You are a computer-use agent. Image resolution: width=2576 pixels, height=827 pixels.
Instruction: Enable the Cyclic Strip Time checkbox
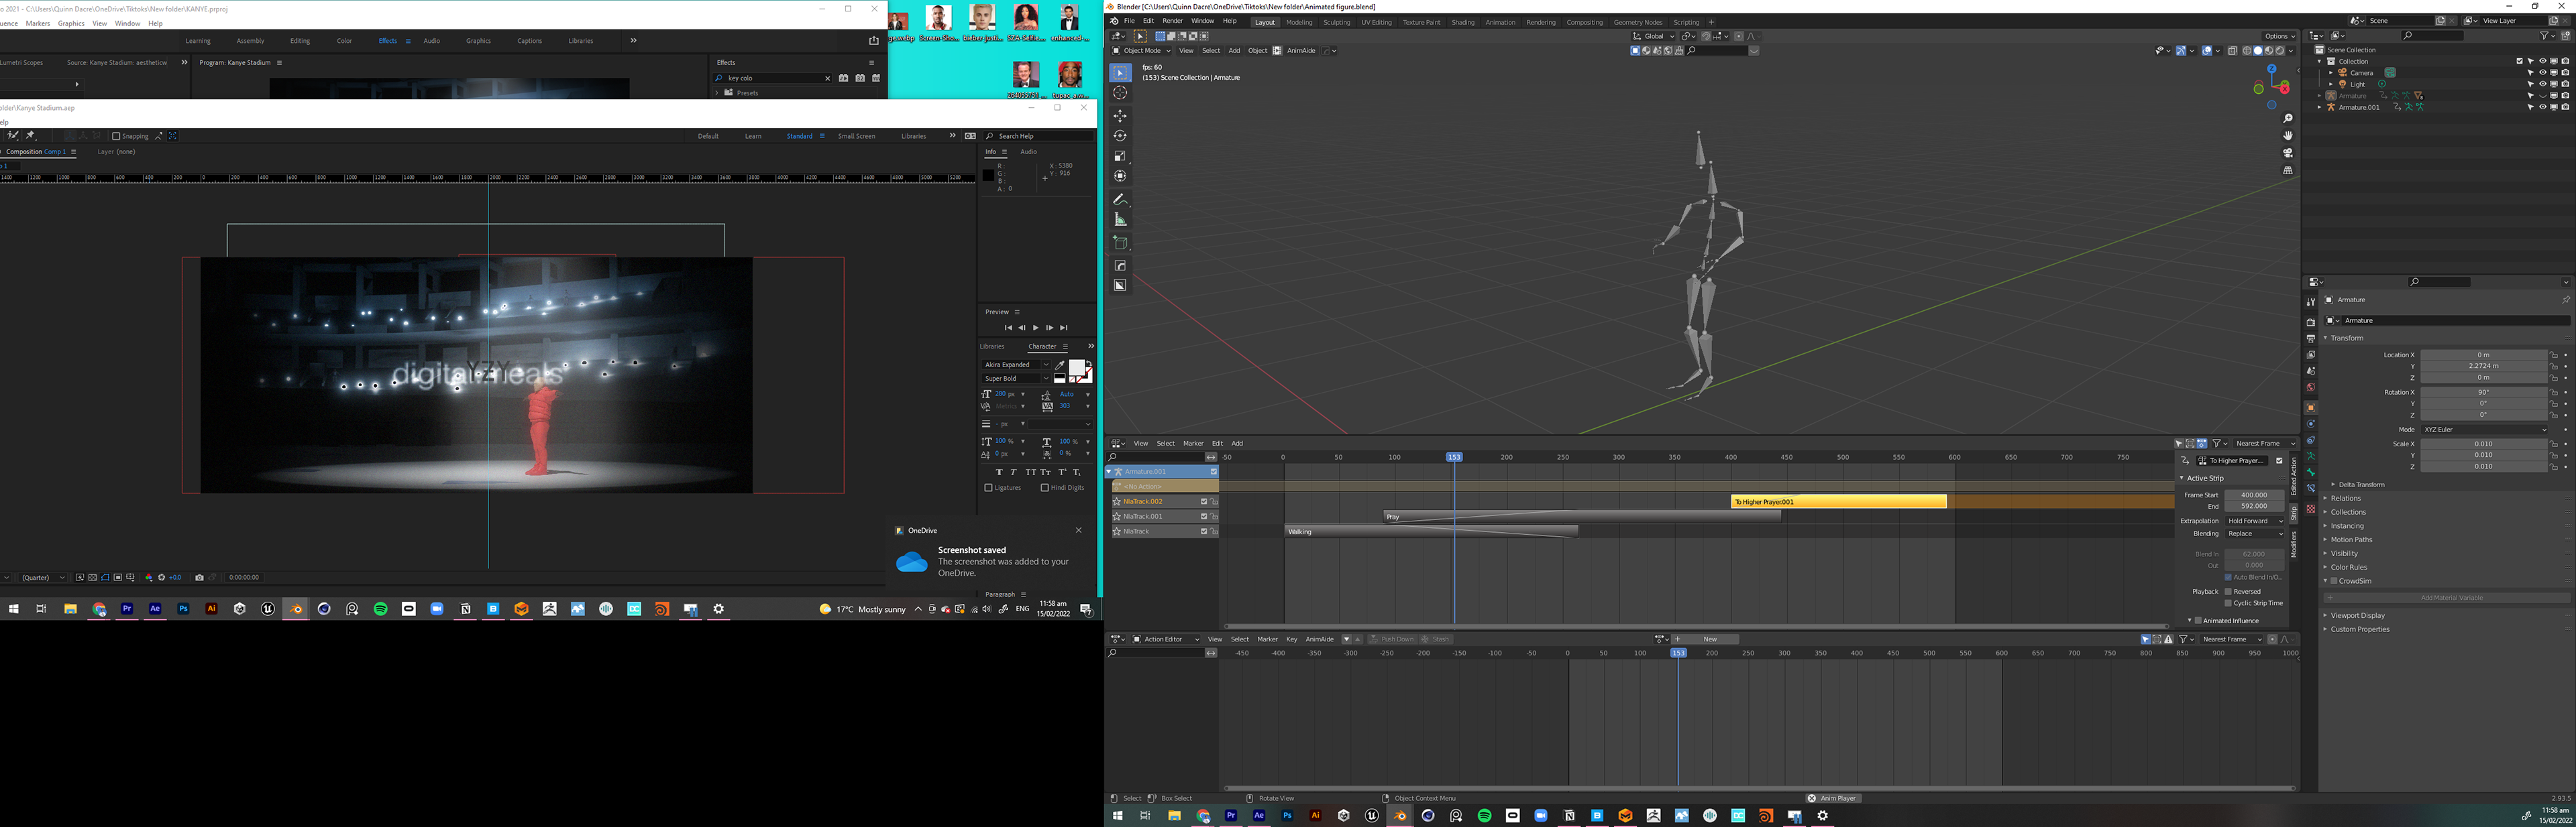tap(2229, 603)
